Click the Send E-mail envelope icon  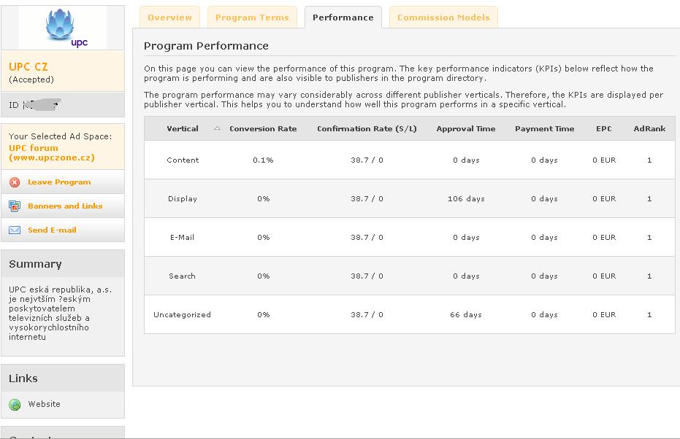[15, 230]
